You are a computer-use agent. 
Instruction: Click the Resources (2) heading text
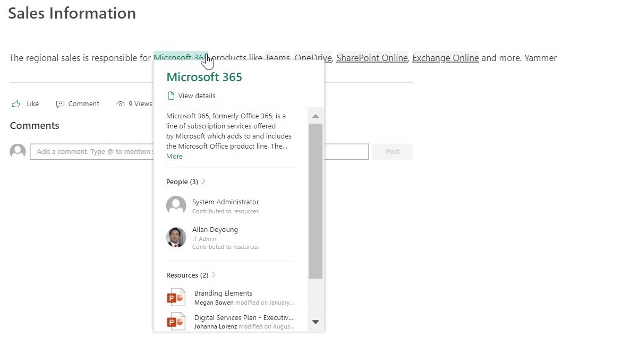pyautogui.click(x=187, y=275)
